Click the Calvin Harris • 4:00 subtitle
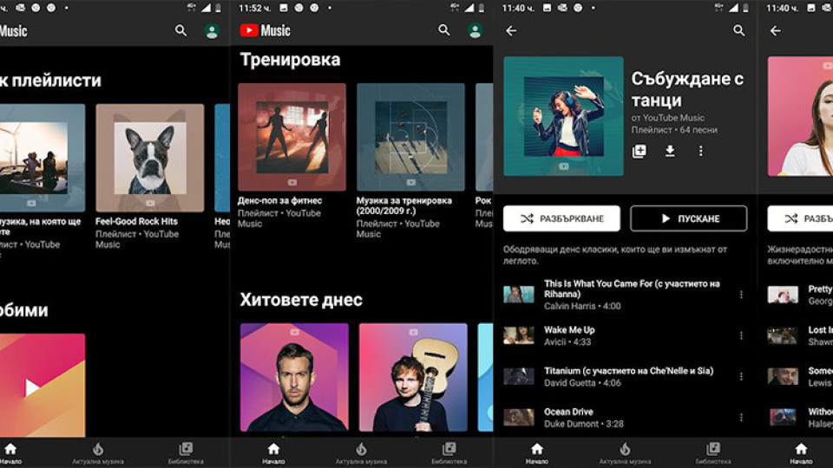 pyautogui.click(x=582, y=306)
